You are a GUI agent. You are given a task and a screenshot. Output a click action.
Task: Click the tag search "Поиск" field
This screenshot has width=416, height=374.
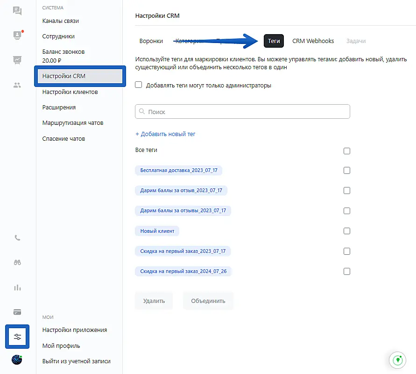(x=243, y=112)
